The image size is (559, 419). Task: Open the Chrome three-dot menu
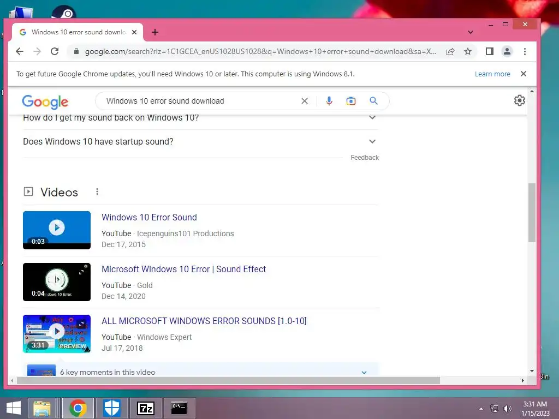pos(525,52)
